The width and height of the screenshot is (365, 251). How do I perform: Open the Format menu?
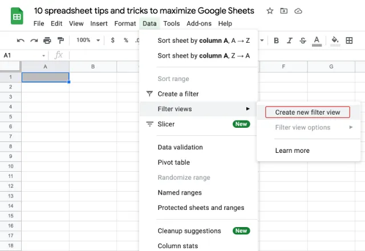[x=125, y=23]
